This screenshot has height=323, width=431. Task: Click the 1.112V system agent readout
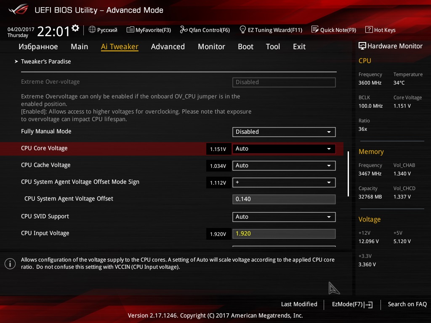[218, 183]
